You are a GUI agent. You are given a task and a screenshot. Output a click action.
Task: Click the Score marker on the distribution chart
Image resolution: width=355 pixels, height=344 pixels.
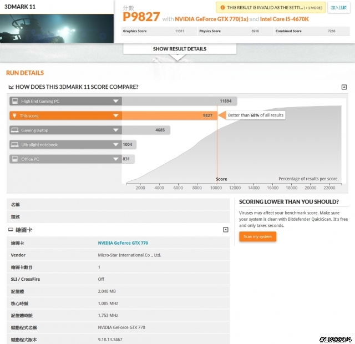pyautogui.click(x=221, y=179)
